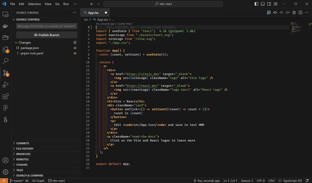
Task: Open the View menu
Action: click(x=48, y=4)
